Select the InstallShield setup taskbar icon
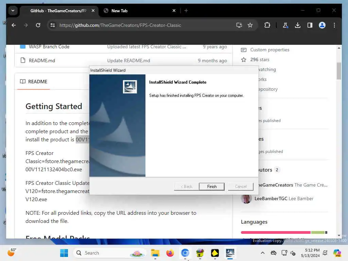 pos(230,253)
